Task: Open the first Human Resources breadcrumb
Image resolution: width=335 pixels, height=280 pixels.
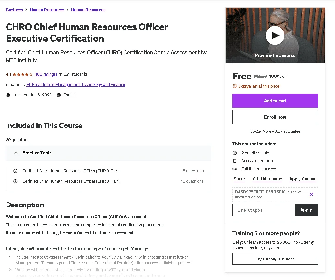Action: (47, 10)
